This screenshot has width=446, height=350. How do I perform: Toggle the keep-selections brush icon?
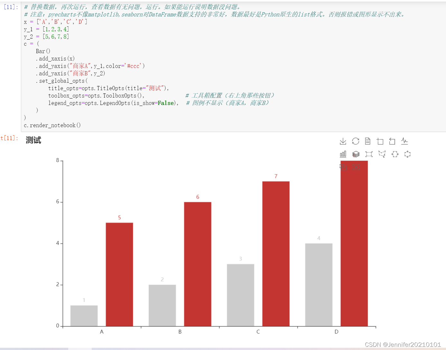click(343, 167)
